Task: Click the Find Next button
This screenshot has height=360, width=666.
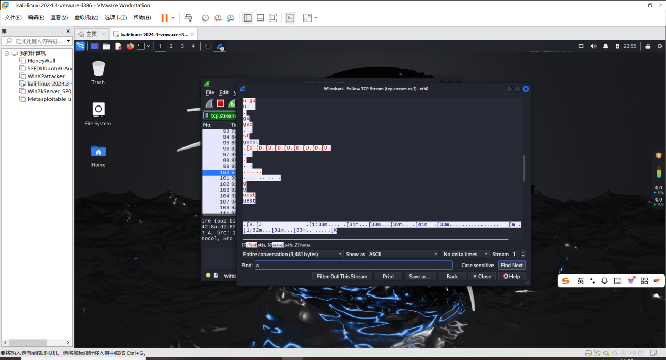Action: 512,266
